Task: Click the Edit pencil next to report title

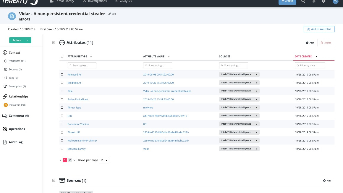Action: [112, 14]
